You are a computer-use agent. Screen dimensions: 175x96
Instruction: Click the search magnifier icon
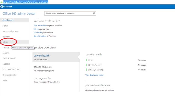pyautogui.click(x=94, y=13)
